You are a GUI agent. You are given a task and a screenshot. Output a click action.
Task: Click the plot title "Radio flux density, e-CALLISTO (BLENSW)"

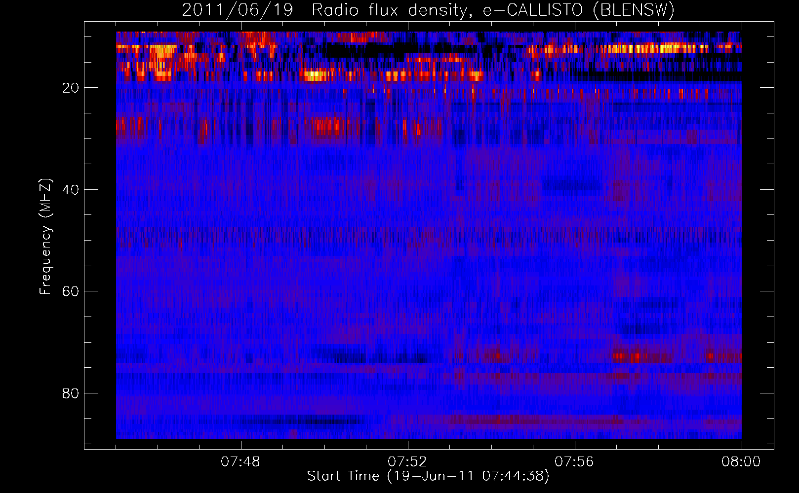[x=493, y=10]
